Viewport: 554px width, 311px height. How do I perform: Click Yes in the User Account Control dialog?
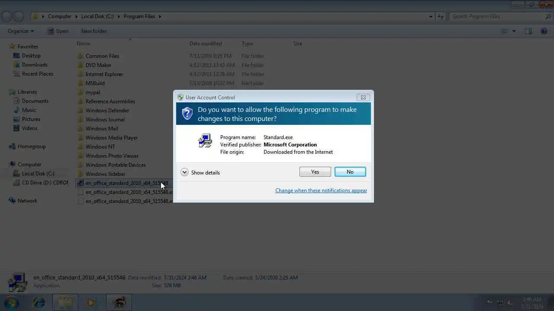pyautogui.click(x=315, y=172)
